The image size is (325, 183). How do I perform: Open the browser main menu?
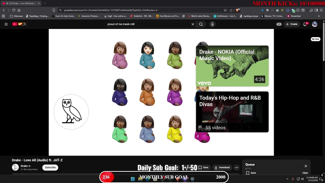tap(321, 10)
